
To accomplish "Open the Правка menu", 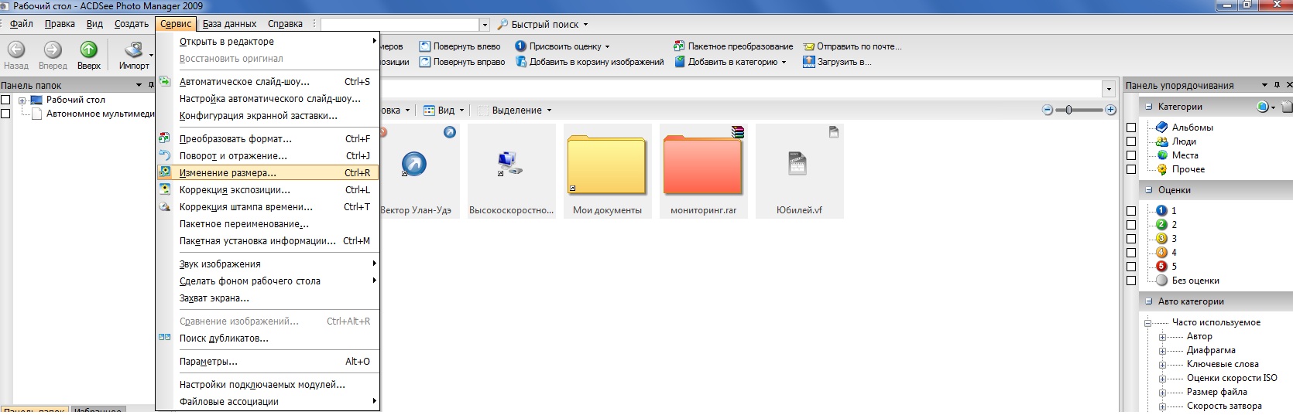I will 60,24.
